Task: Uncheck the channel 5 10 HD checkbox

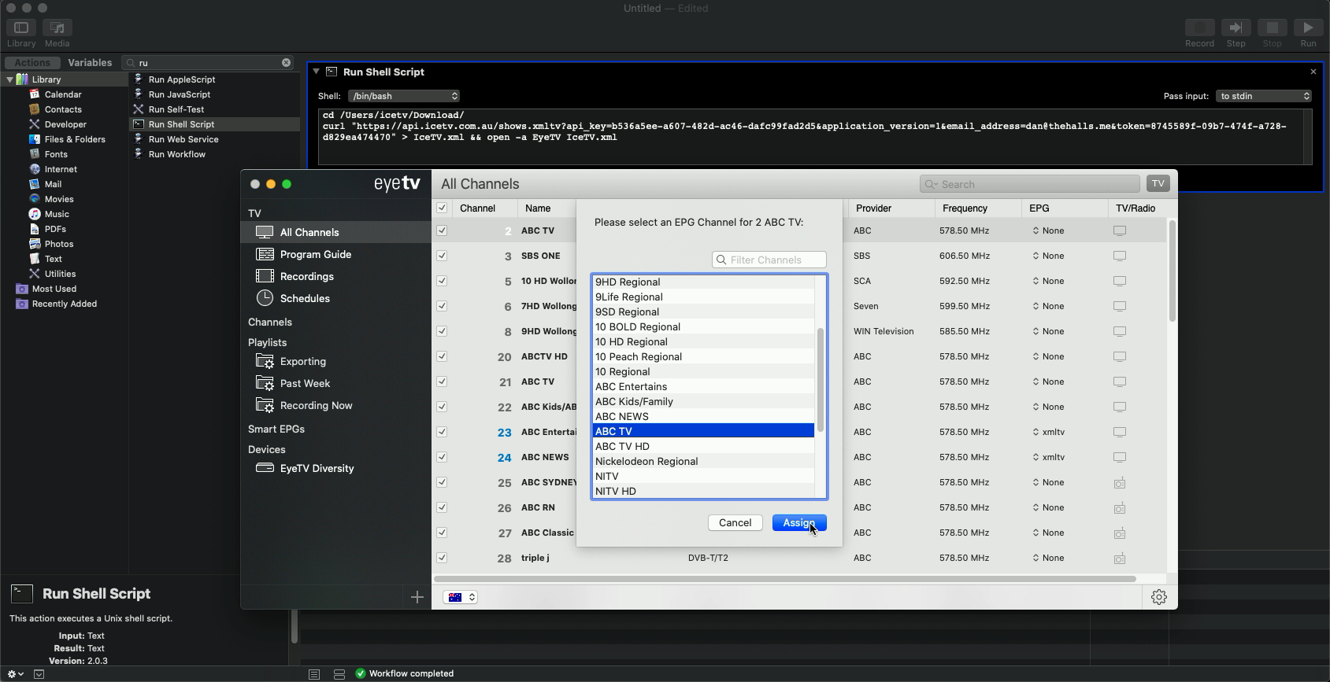Action: pyautogui.click(x=442, y=281)
